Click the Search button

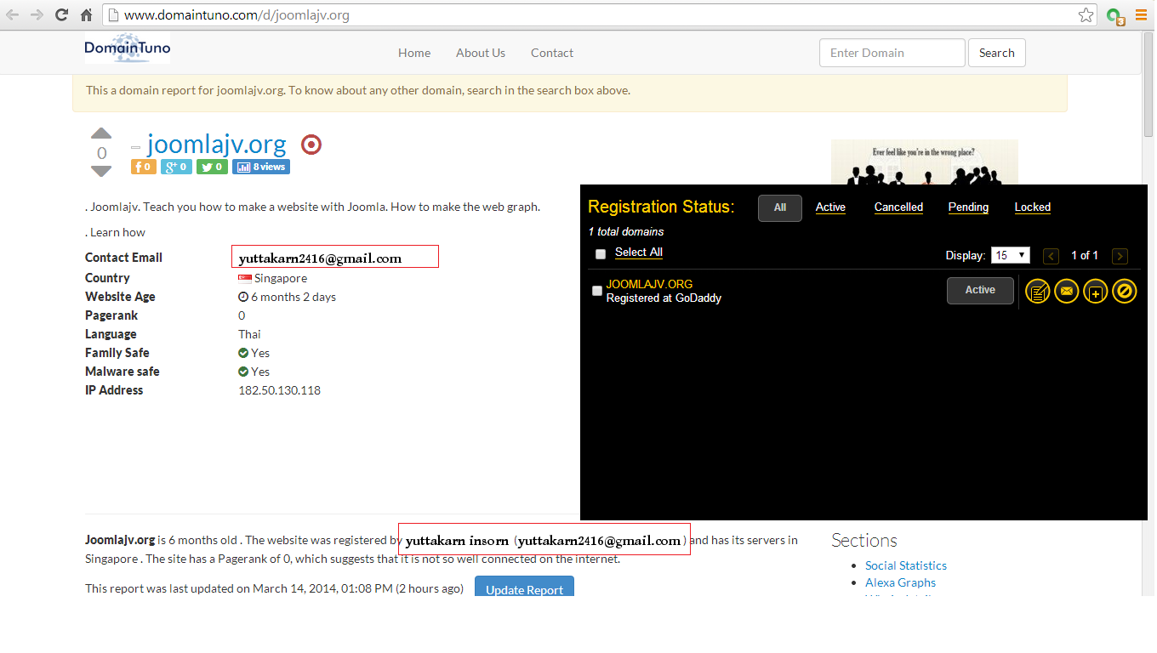coord(997,53)
